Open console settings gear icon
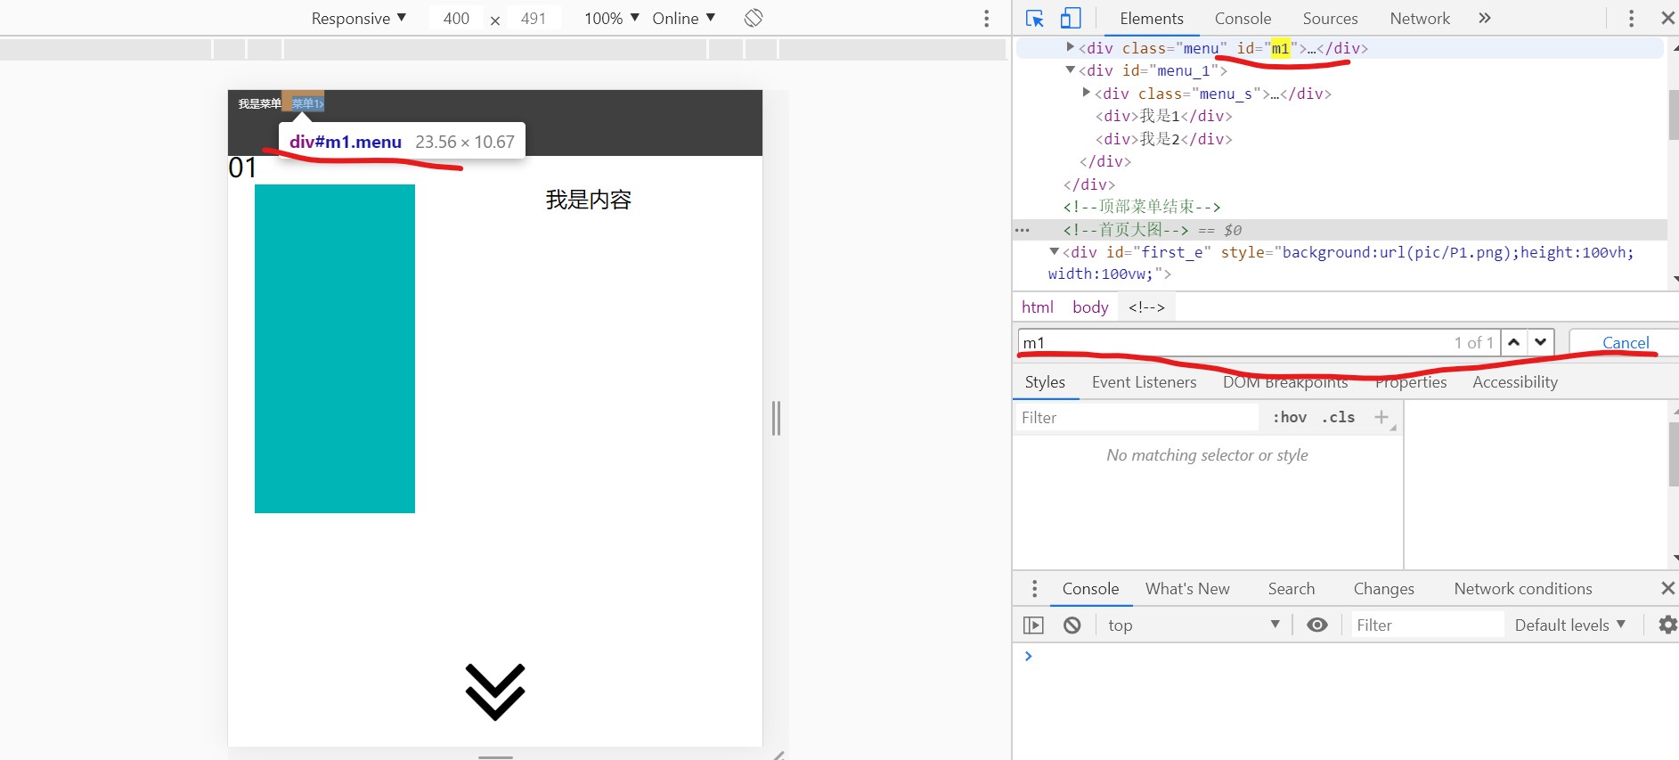1679x760 pixels. pyautogui.click(x=1667, y=625)
